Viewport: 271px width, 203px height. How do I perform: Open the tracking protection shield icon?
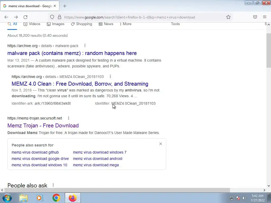[52, 17]
